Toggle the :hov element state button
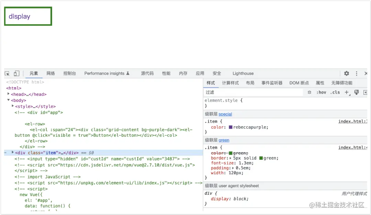The height and width of the screenshot is (215, 371). (x=321, y=92)
